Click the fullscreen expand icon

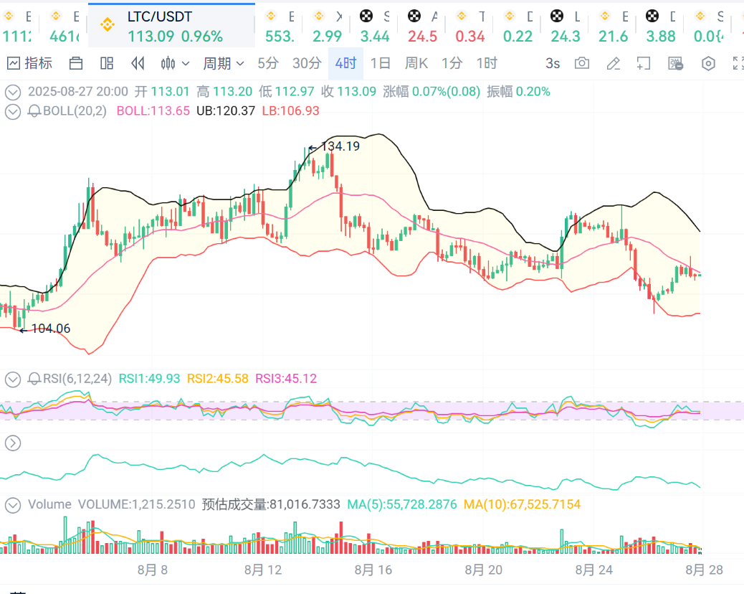click(x=738, y=63)
